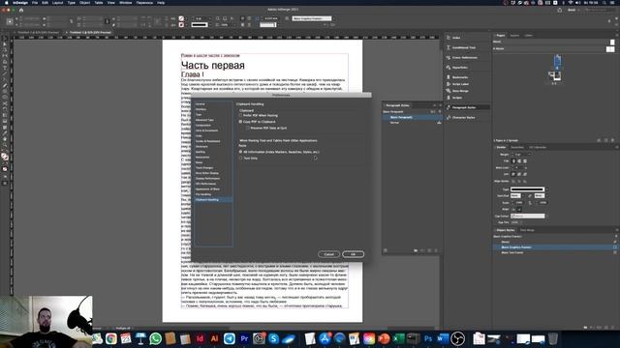Open the Bookmarks panel
Screen dimensions: 620x348
[x=460, y=77]
